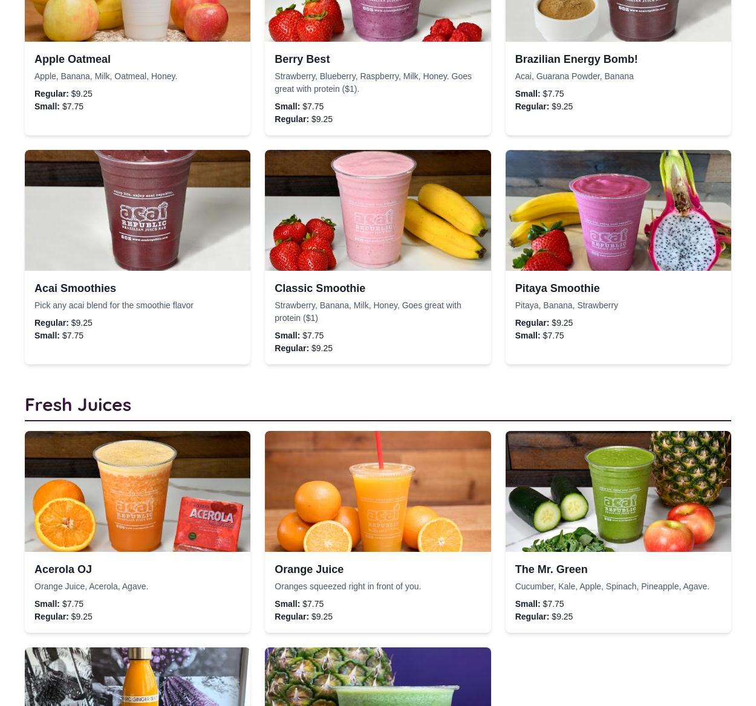
Task: Open the pineapple green juice photo
Action: point(377,676)
